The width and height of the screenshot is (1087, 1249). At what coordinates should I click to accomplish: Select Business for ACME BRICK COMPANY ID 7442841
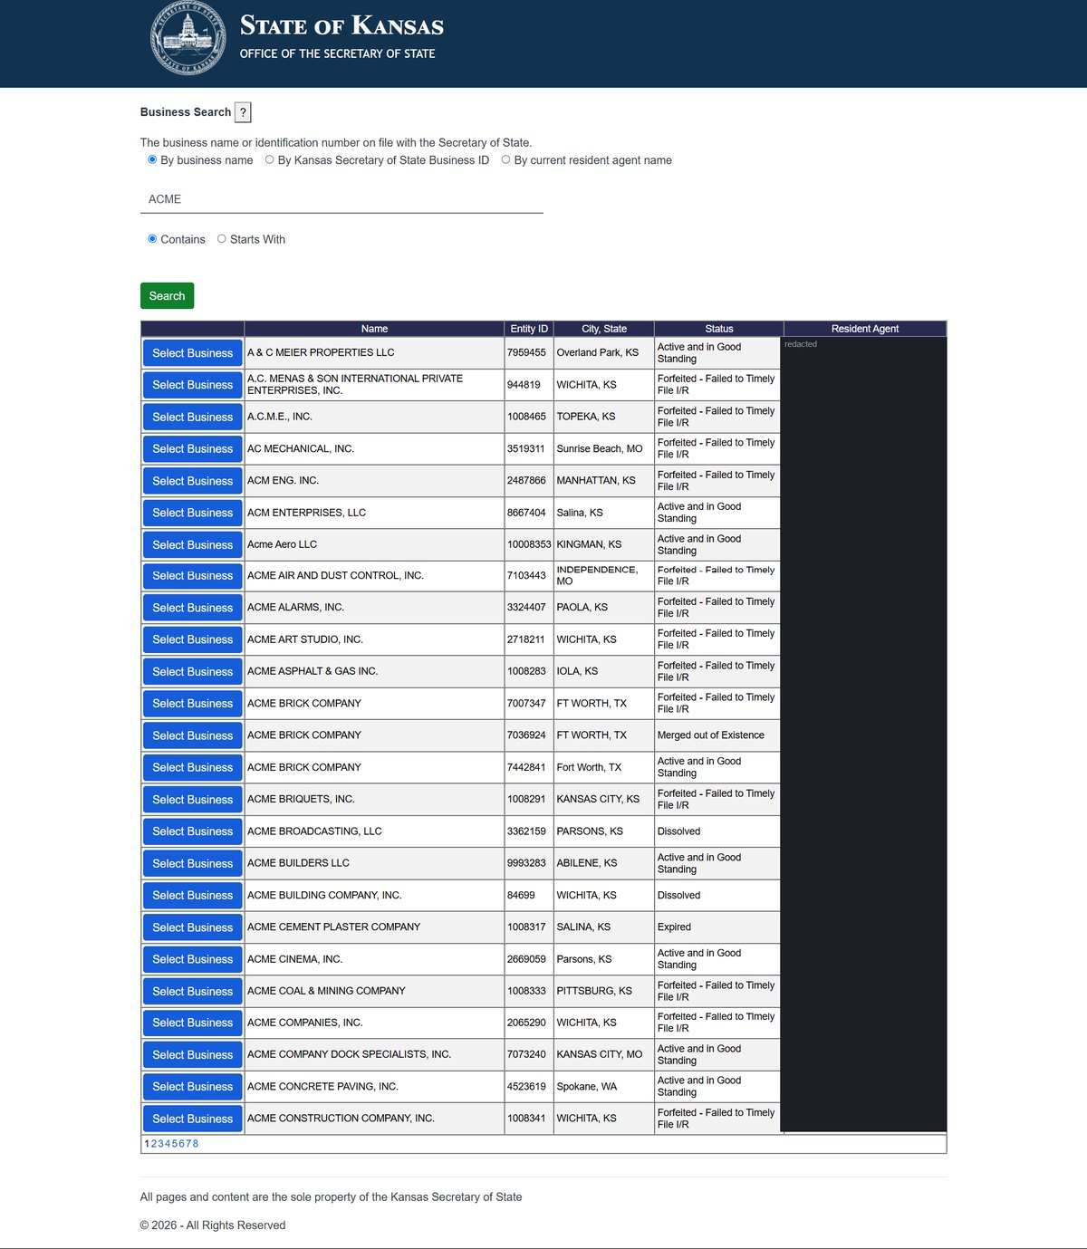tap(192, 768)
